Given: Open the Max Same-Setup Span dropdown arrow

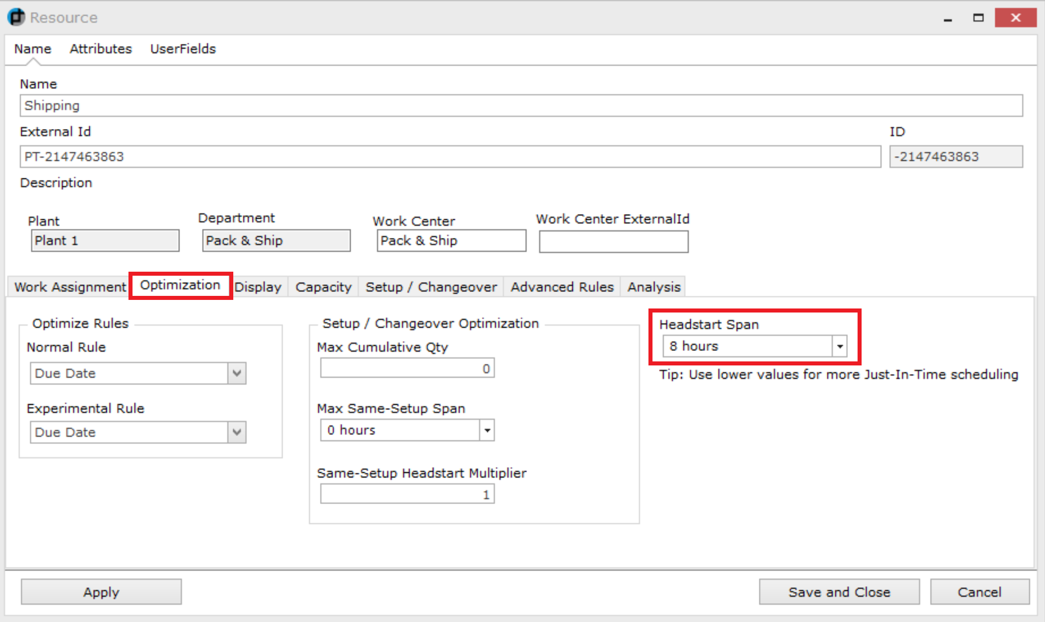Looking at the screenshot, I should [487, 430].
